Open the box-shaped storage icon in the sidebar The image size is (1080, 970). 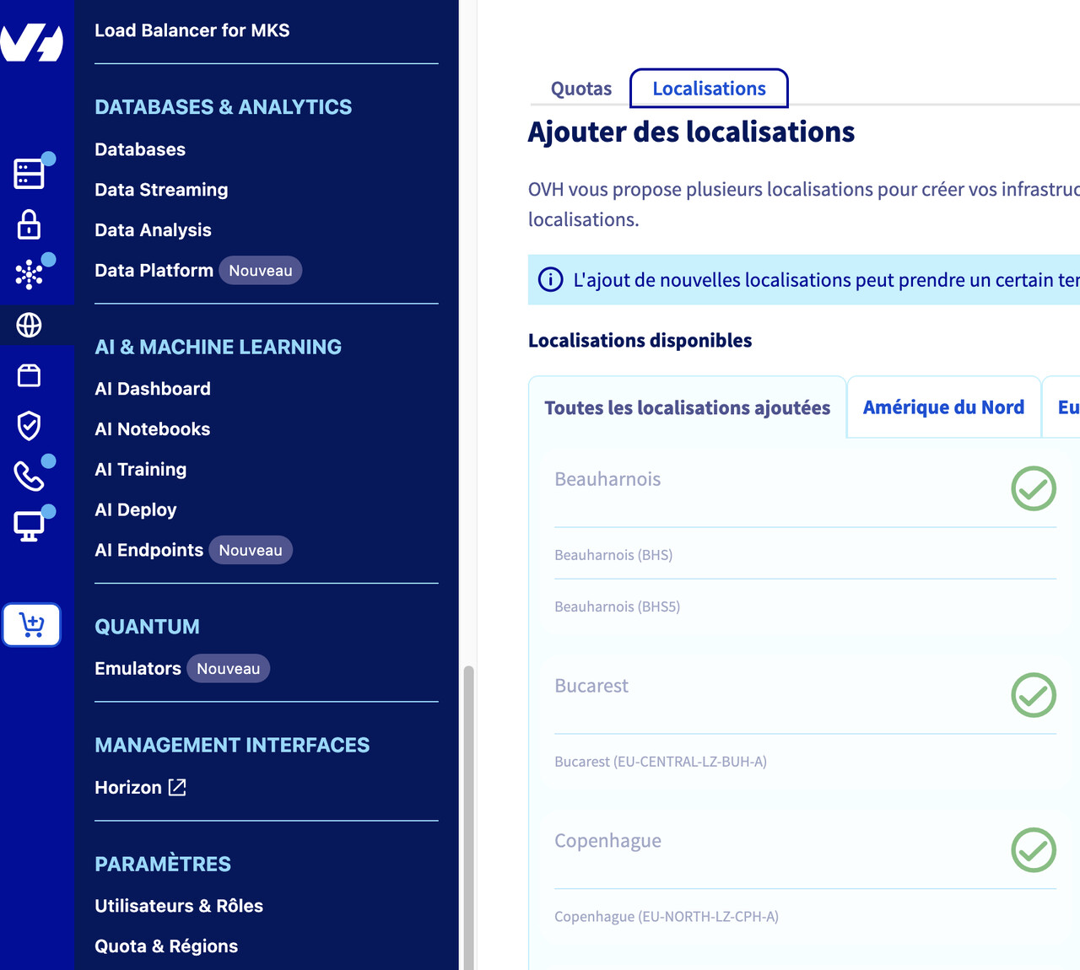click(x=30, y=375)
